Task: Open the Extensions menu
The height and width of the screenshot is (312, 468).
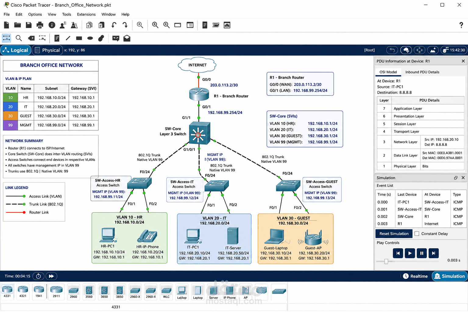Action: click(x=86, y=14)
